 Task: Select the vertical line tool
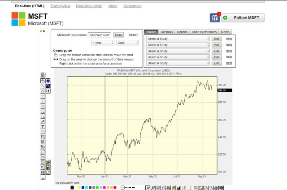click(43, 101)
